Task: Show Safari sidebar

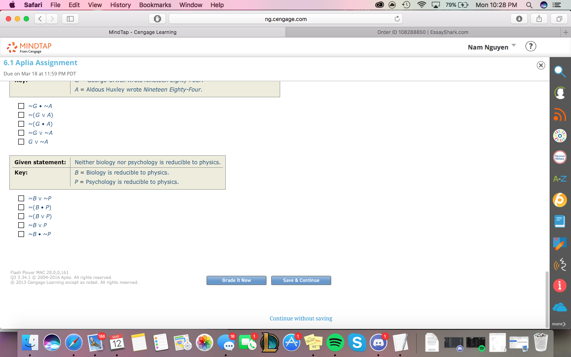Action: click(70, 19)
